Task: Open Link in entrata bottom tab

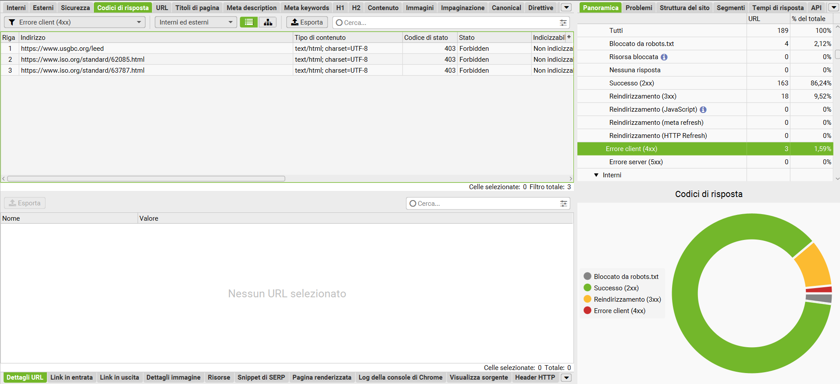Action: 71,377
